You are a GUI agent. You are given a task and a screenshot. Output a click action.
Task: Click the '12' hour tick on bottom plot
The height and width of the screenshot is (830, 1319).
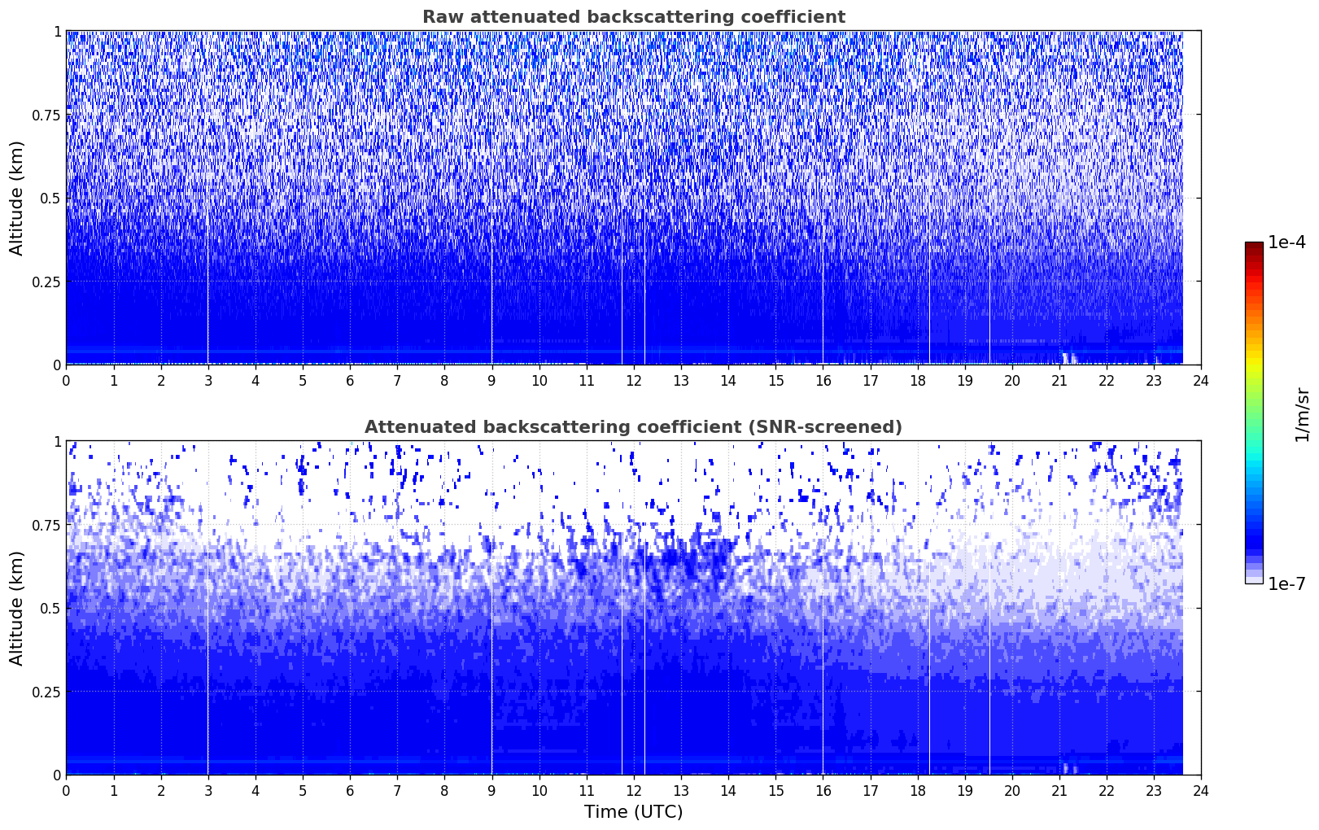click(x=633, y=791)
